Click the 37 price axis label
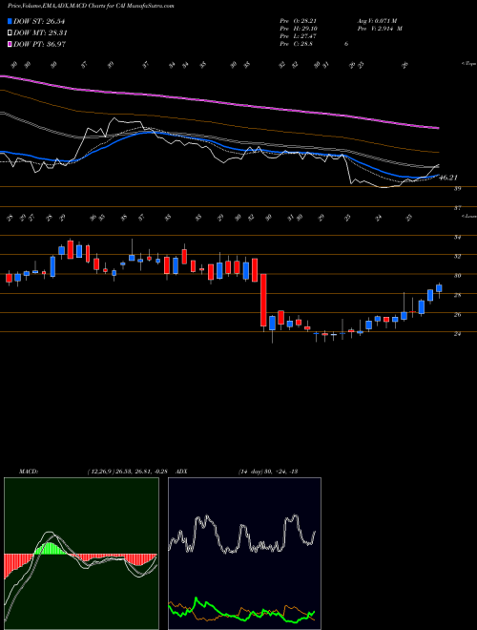The height and width of the screenshot is (630, 477). pyautogui.click(x=457, y=208)
